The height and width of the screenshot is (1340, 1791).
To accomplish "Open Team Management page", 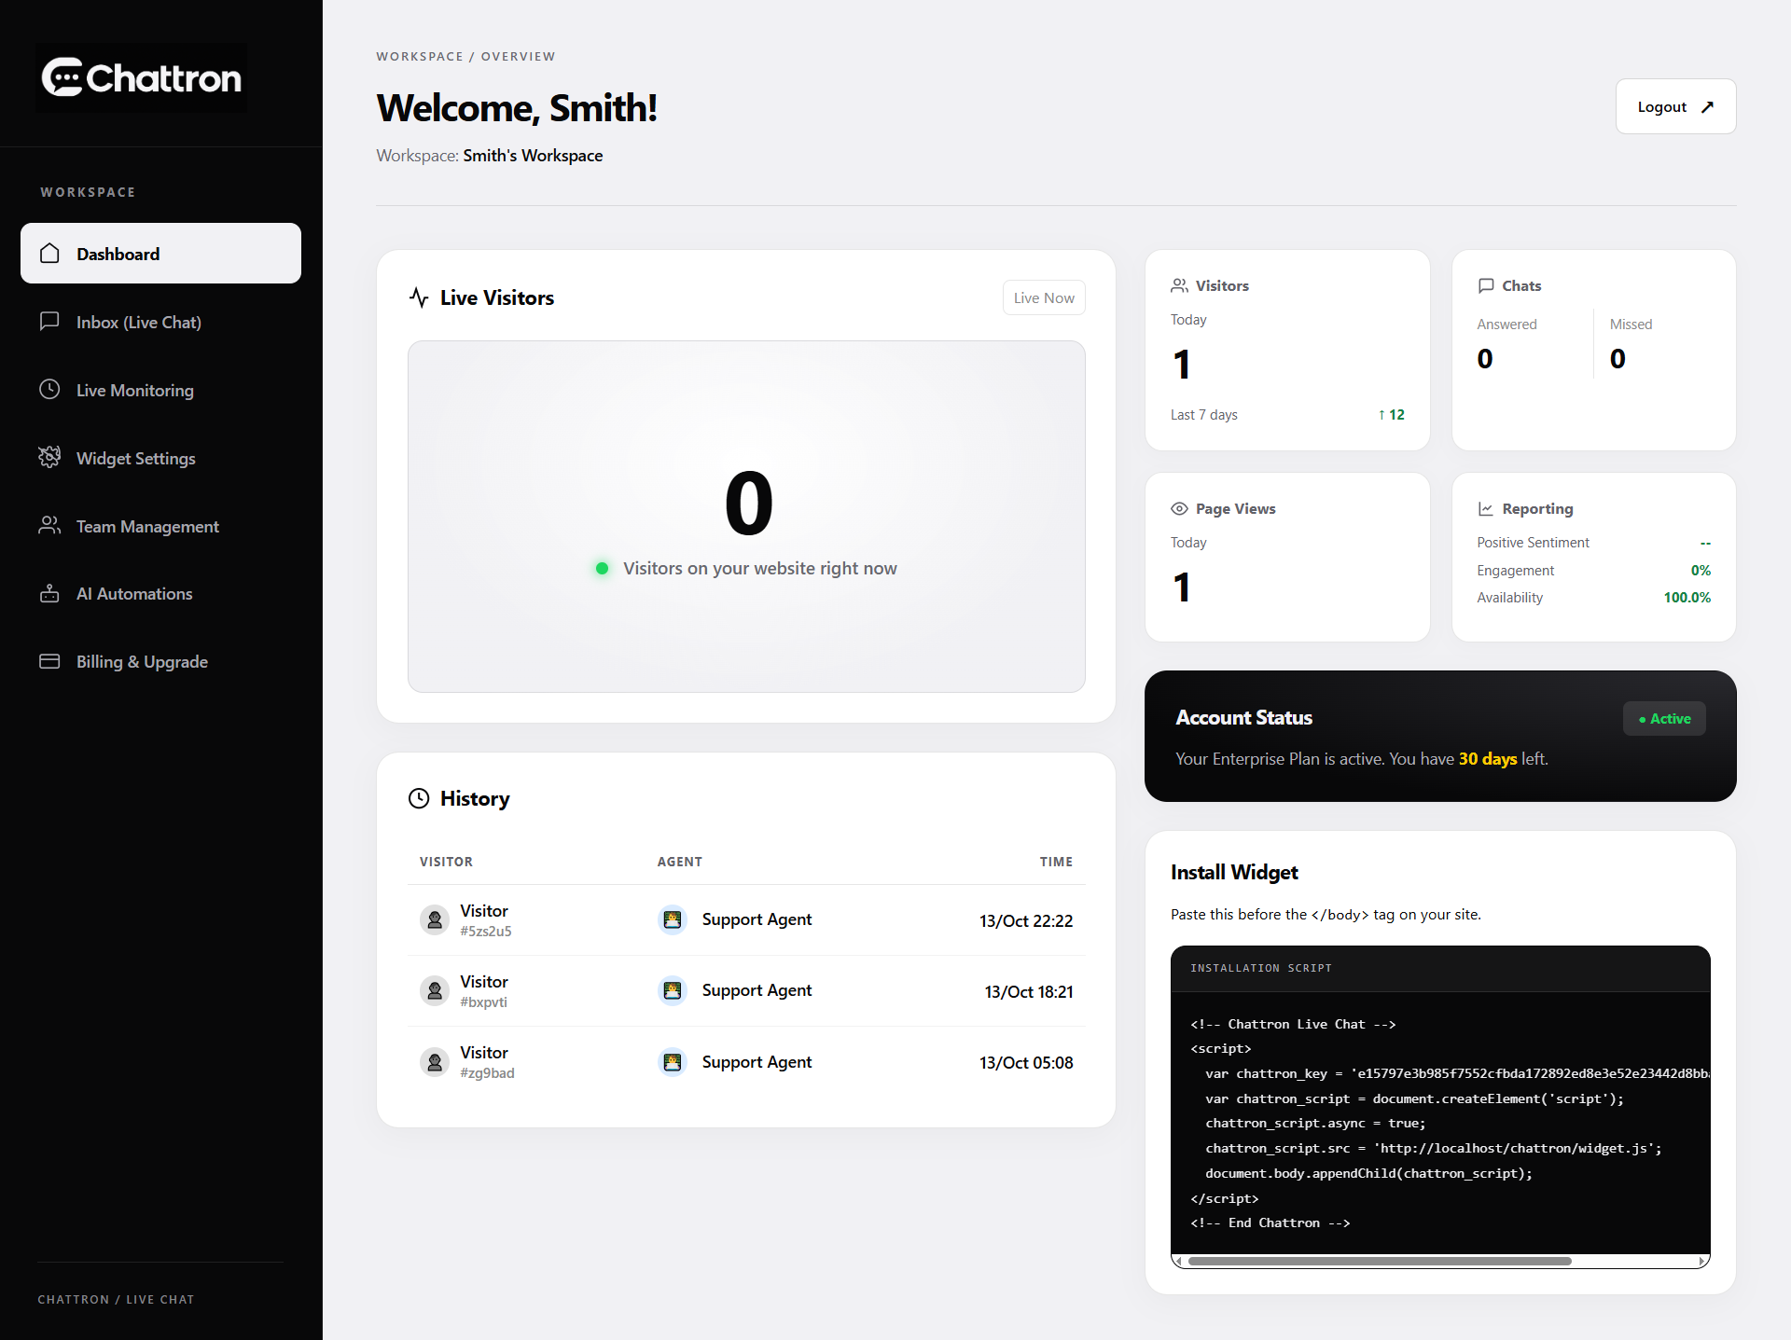I will pos(160,526).
